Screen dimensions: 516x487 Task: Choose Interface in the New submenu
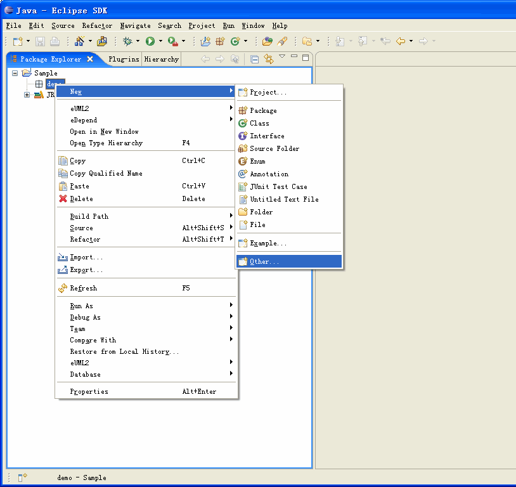(x=289, y=136)
